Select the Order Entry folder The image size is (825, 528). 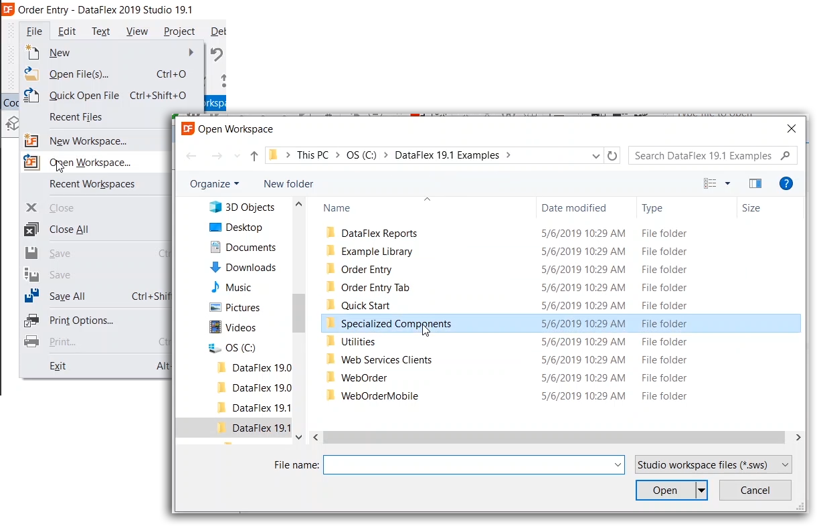pos(366,270)
